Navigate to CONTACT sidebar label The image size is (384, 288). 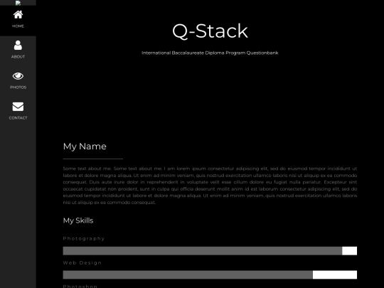18,118
